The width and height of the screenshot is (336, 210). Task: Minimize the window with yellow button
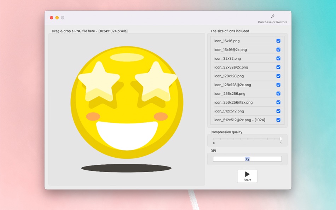tap(57, 18)
